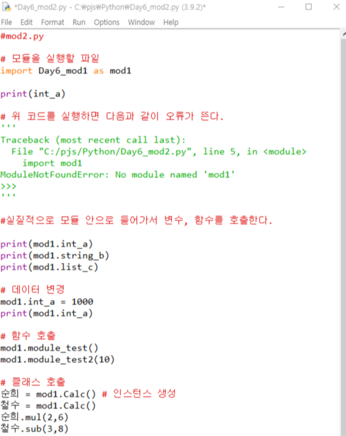
Task: Click the 'File "C:/pjs/Python/Day6_mod2.py"' line
Action: pos(159,151)
